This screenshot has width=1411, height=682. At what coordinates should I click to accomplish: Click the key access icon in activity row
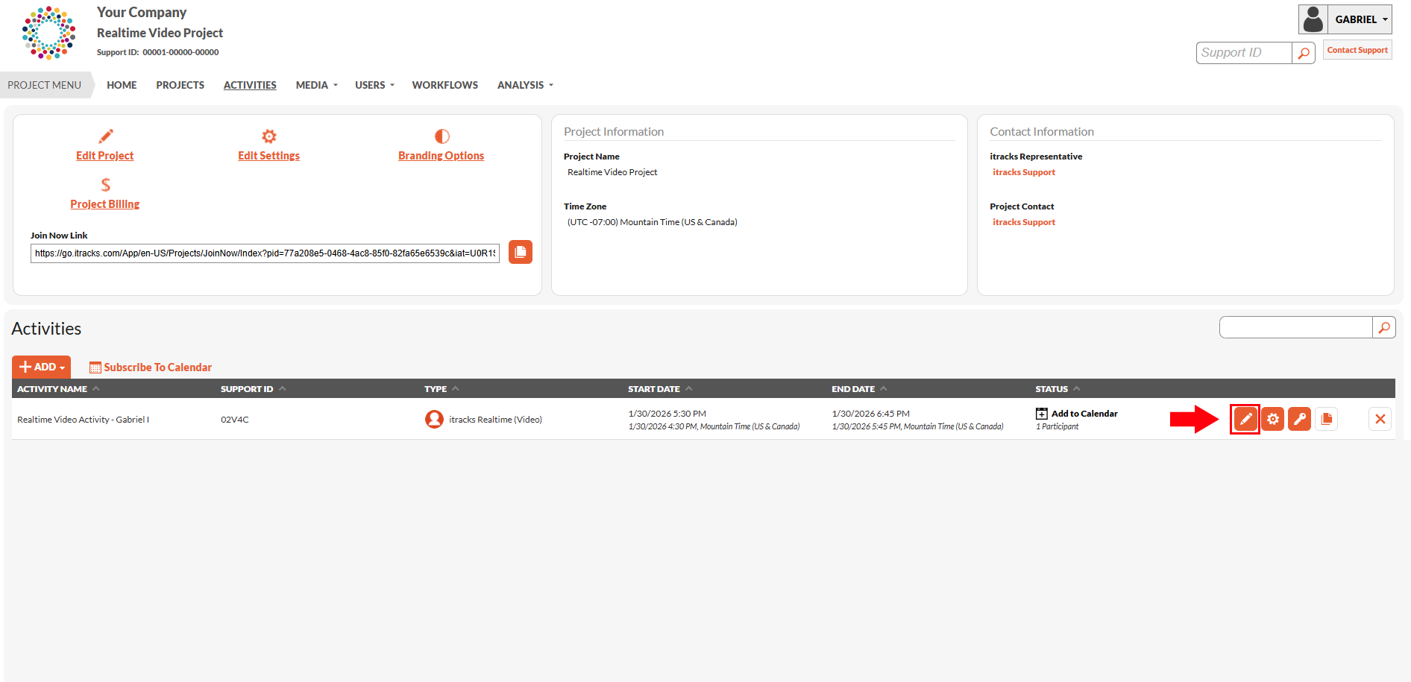pyautogui.click(x=1299, y=419)
